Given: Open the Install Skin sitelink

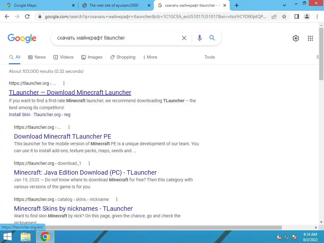Looking at the screenshot, I should point(19,115).
